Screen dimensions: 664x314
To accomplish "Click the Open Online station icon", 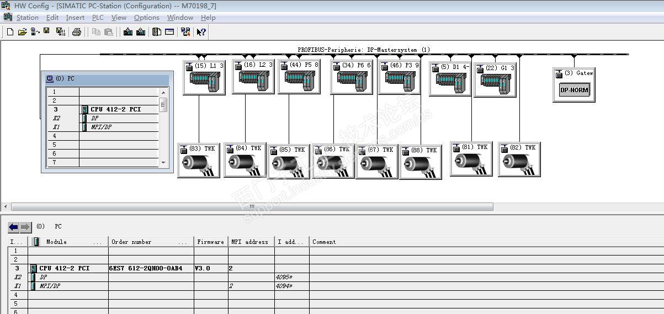I will click(35, 32).
